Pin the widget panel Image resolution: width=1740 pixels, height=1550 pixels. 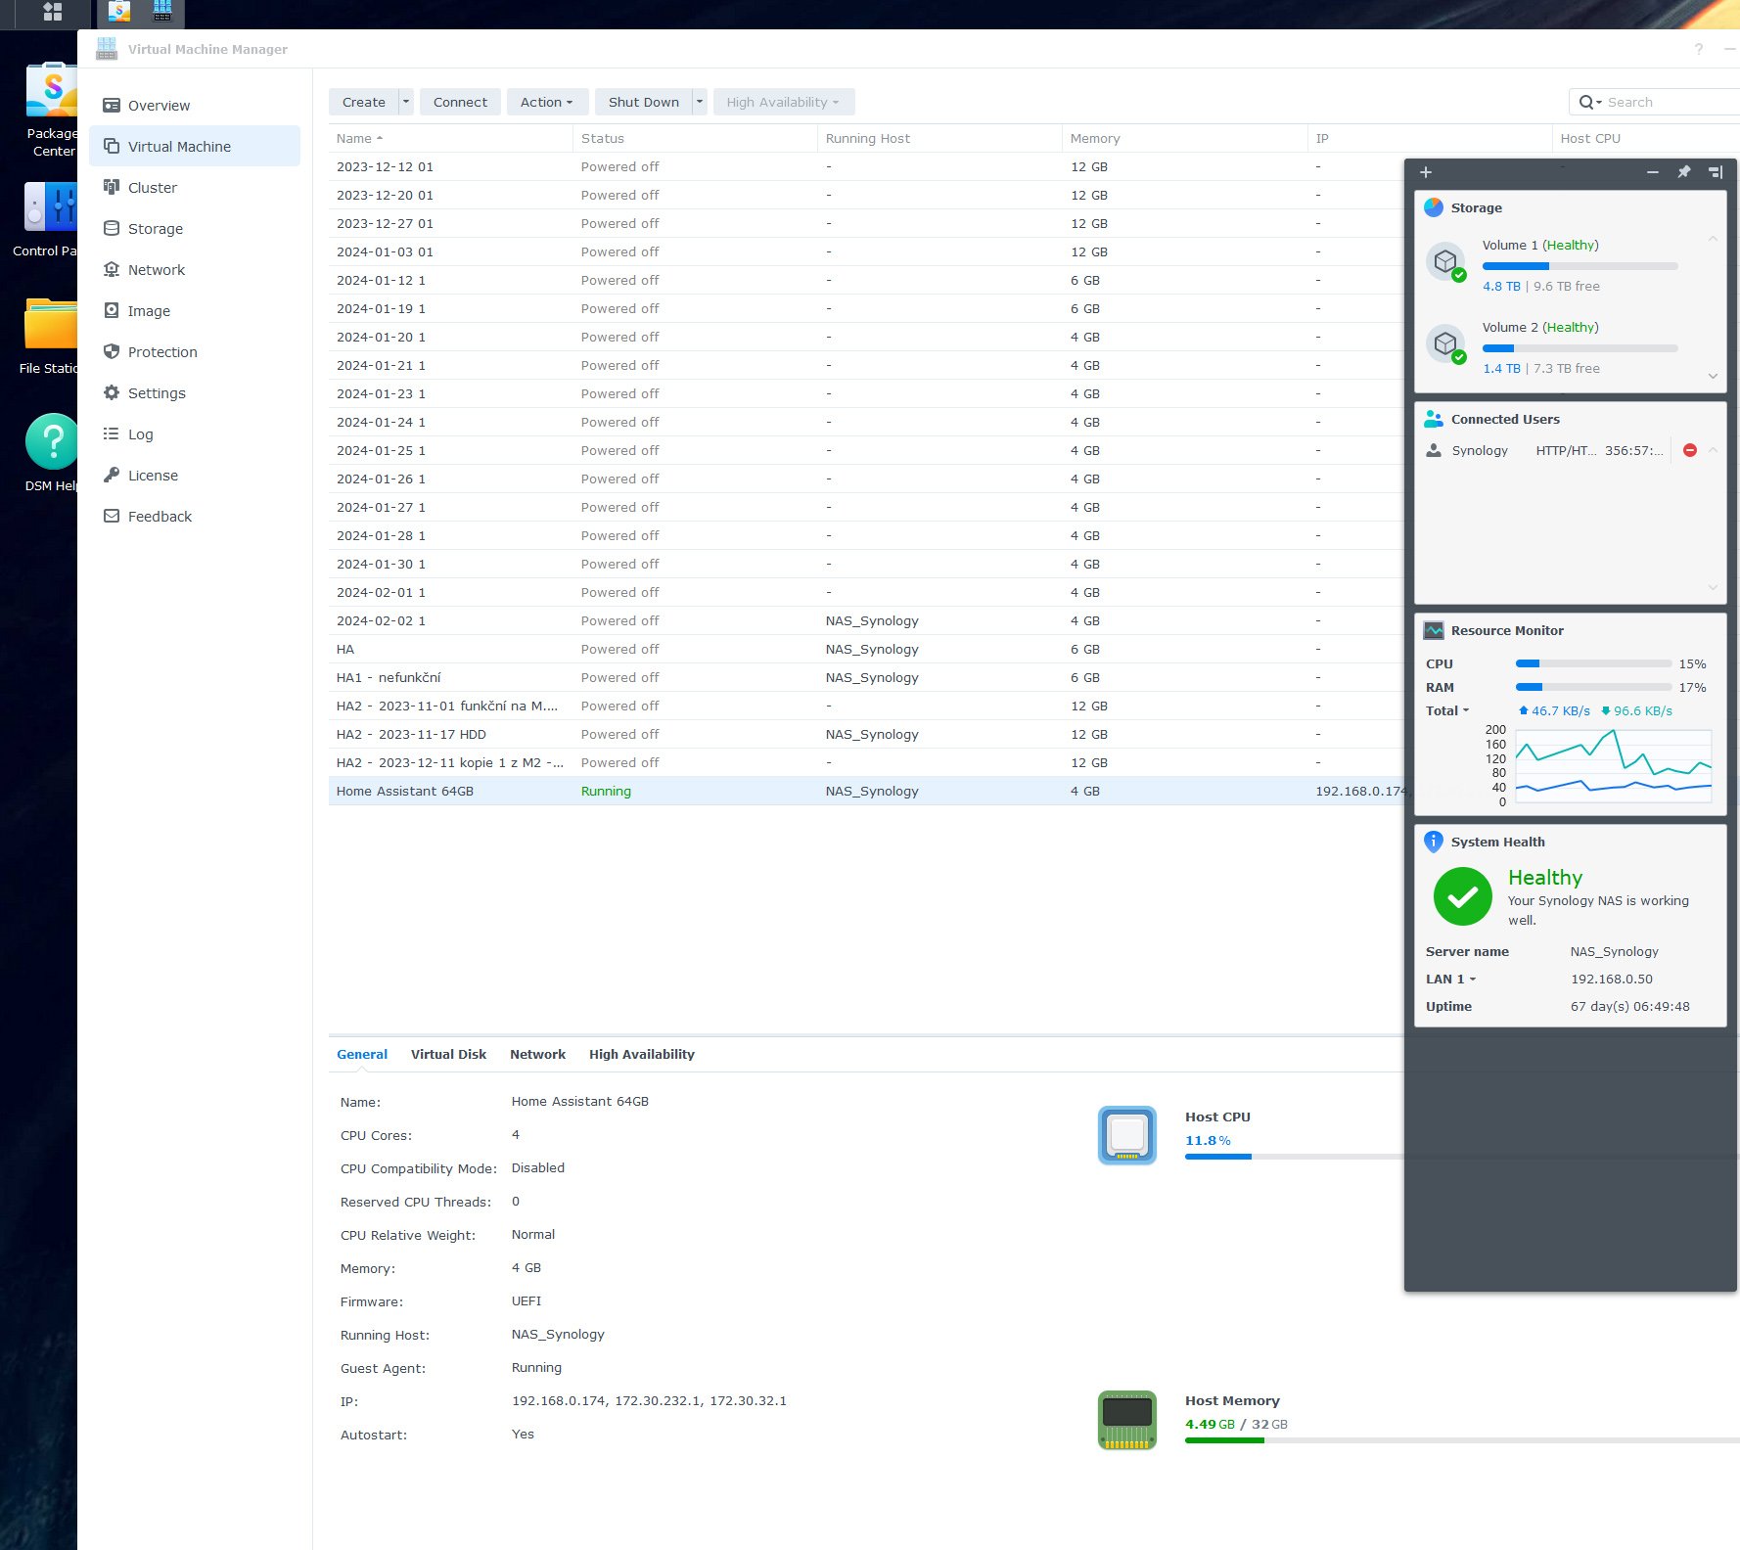coord(1683,172)
